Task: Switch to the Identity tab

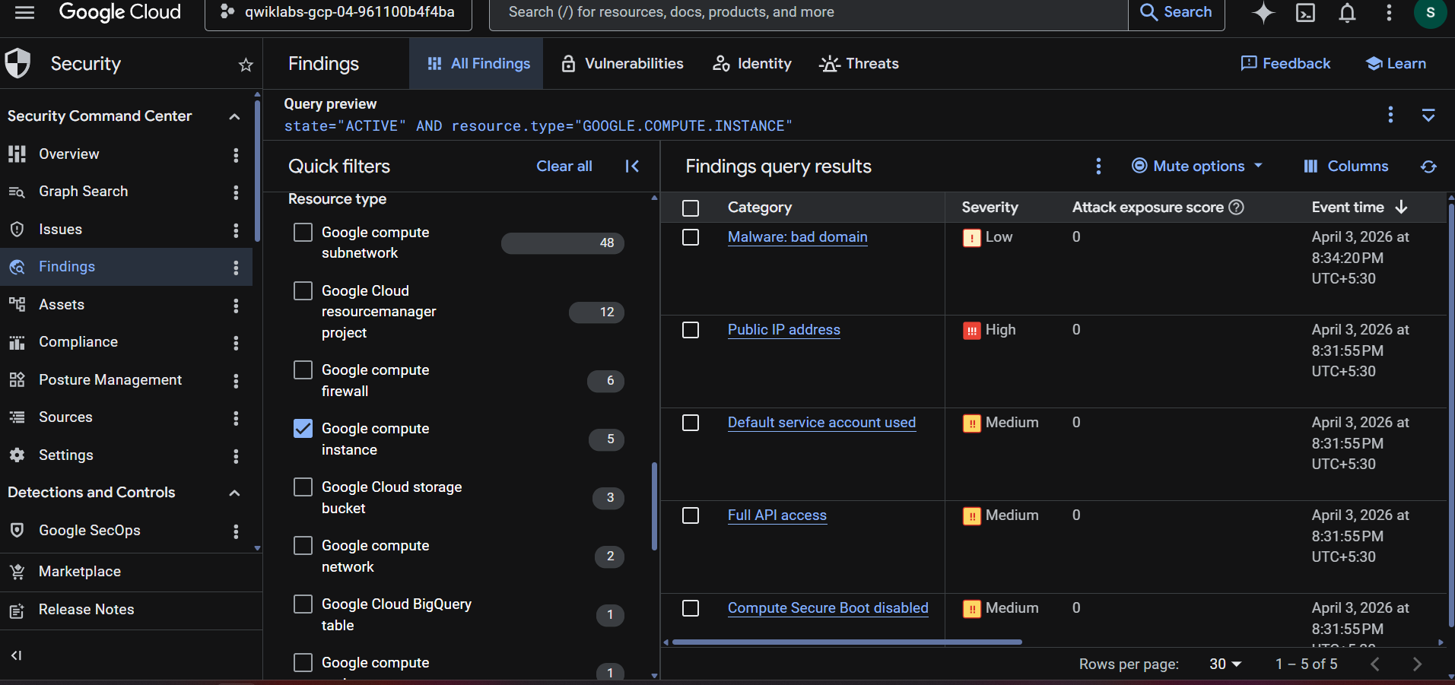Action: [752, 64]
